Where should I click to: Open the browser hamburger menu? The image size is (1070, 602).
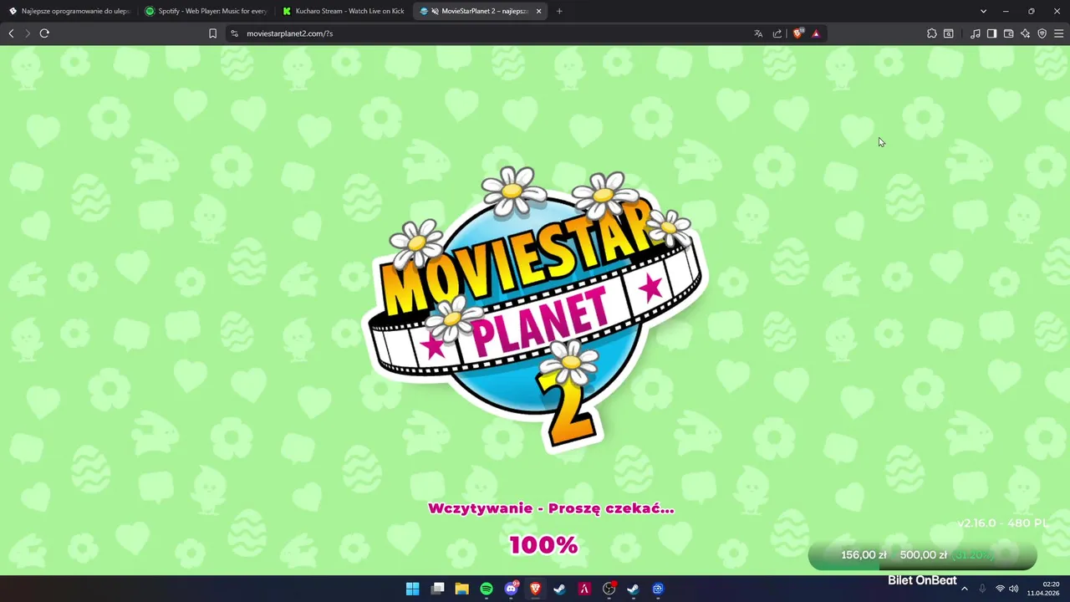click(x=1058, y=33)
